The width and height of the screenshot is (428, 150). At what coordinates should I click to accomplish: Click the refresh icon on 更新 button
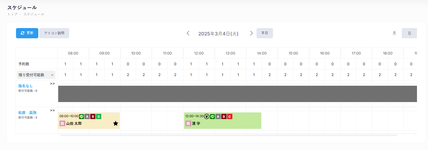coord(23,33)
